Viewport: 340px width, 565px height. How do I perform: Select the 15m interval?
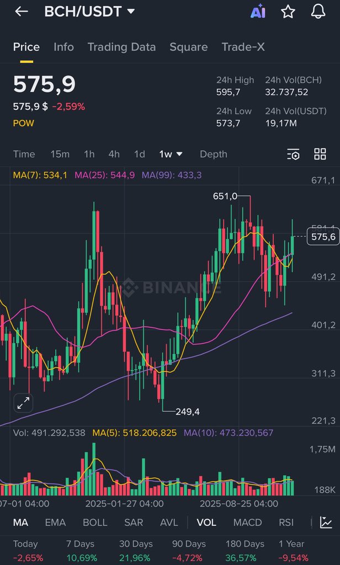(x=60, y=154)
